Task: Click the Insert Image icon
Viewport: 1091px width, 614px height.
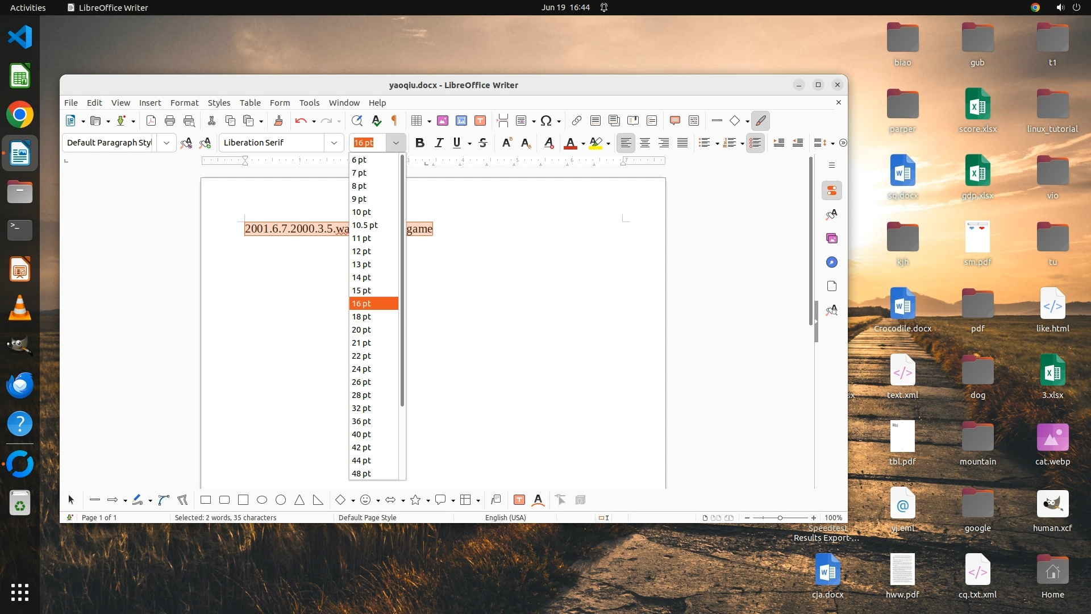Action: [443, 121]
